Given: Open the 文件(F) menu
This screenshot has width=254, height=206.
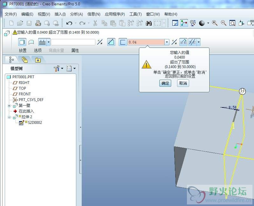Looking at the screenshot, I should pos(11,14).
